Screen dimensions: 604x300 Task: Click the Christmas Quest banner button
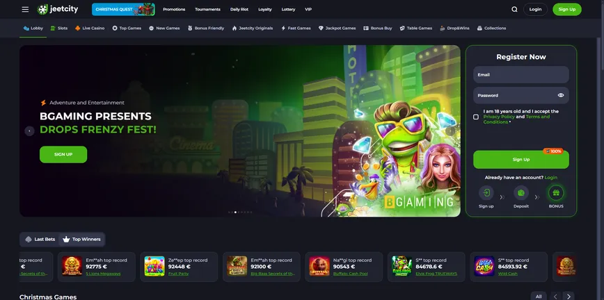[123, 9]
